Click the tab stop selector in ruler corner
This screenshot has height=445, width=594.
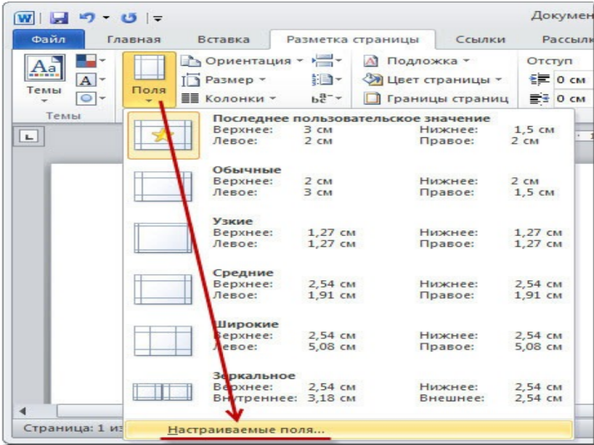coord(29,136)
